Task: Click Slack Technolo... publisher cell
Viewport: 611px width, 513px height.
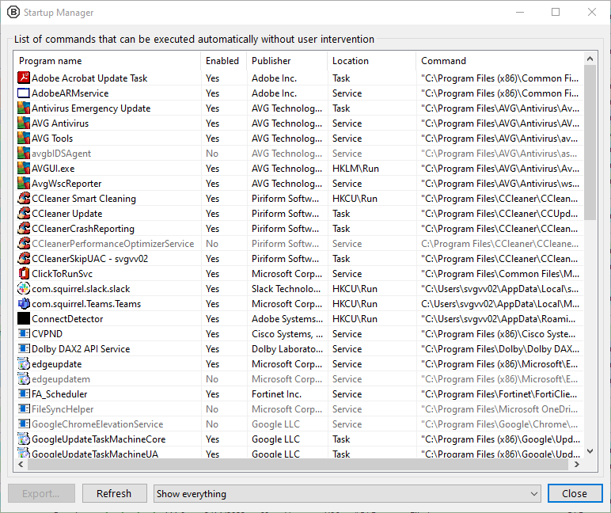Action: pos(286,289)
